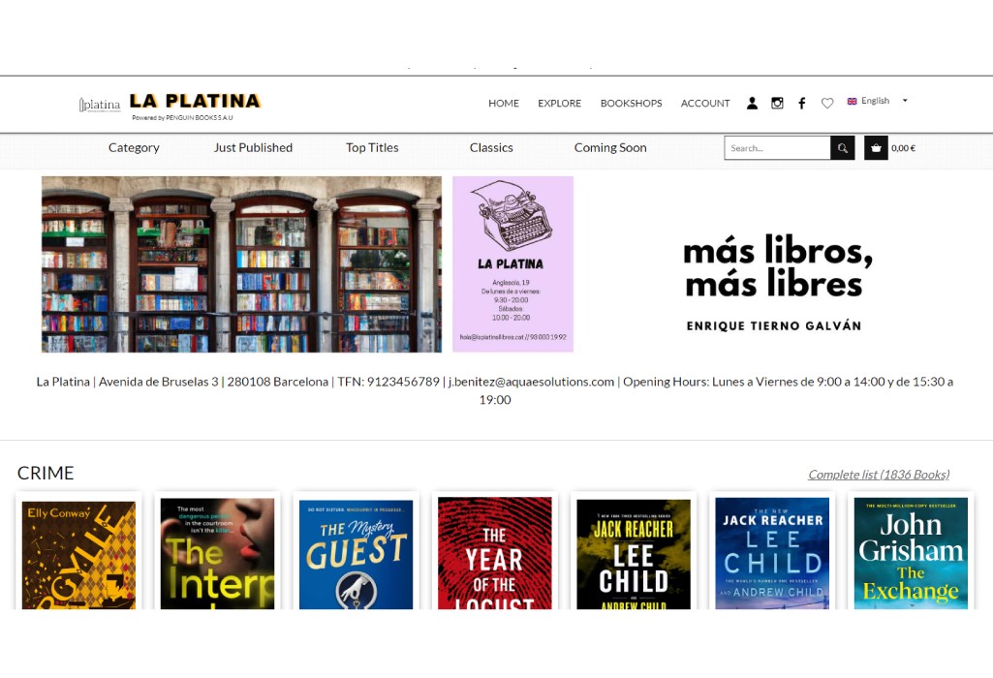Open yellow Jack Reacher Lee Child cover
This screenshot has width=993, height=678.
[634, 554]
